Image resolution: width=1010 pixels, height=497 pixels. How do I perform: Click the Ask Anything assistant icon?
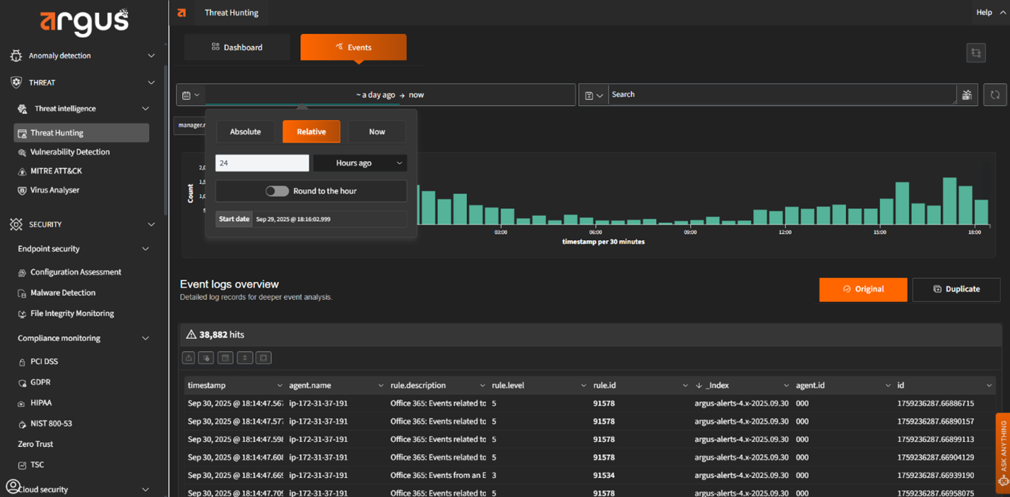point(1003,480)
